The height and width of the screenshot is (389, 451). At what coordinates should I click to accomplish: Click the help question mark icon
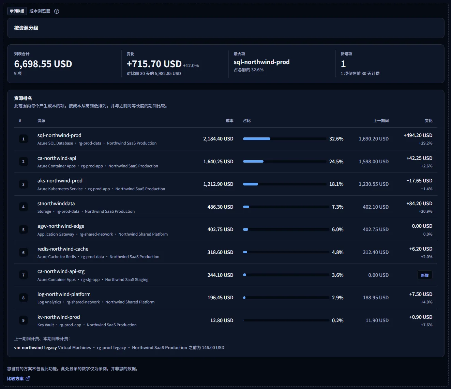point(57,11)
